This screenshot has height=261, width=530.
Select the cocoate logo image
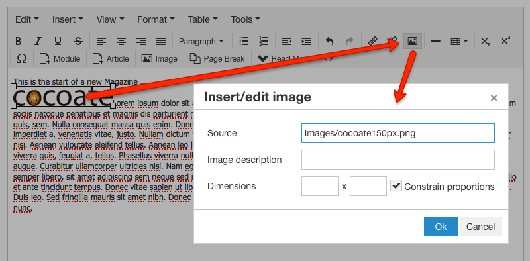[x=63, y=96]
